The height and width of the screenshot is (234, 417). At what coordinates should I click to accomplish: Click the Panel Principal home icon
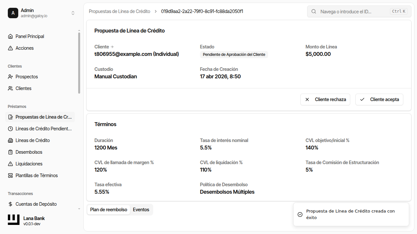point(10,36)
